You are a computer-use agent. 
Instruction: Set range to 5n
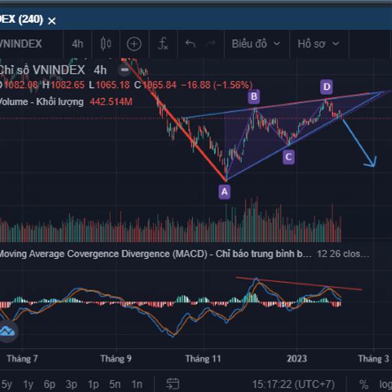[x=115, y=384]
